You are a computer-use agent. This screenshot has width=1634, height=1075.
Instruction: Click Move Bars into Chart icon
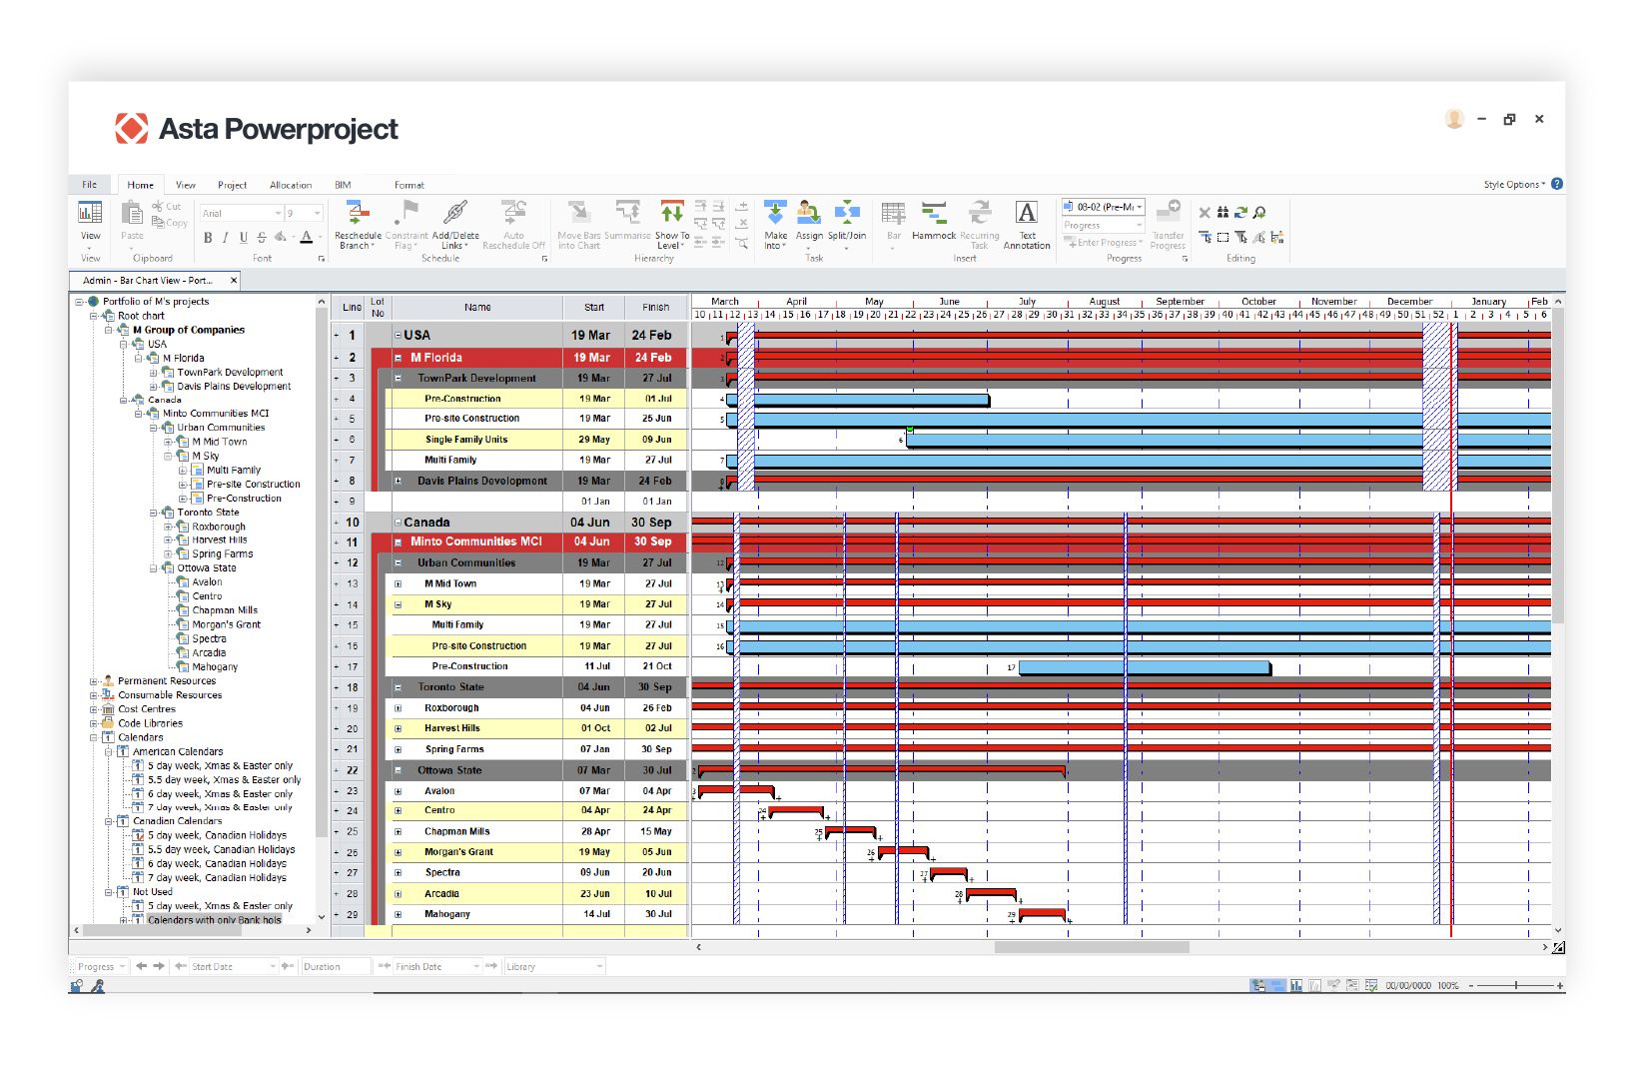tap(578, 212)
